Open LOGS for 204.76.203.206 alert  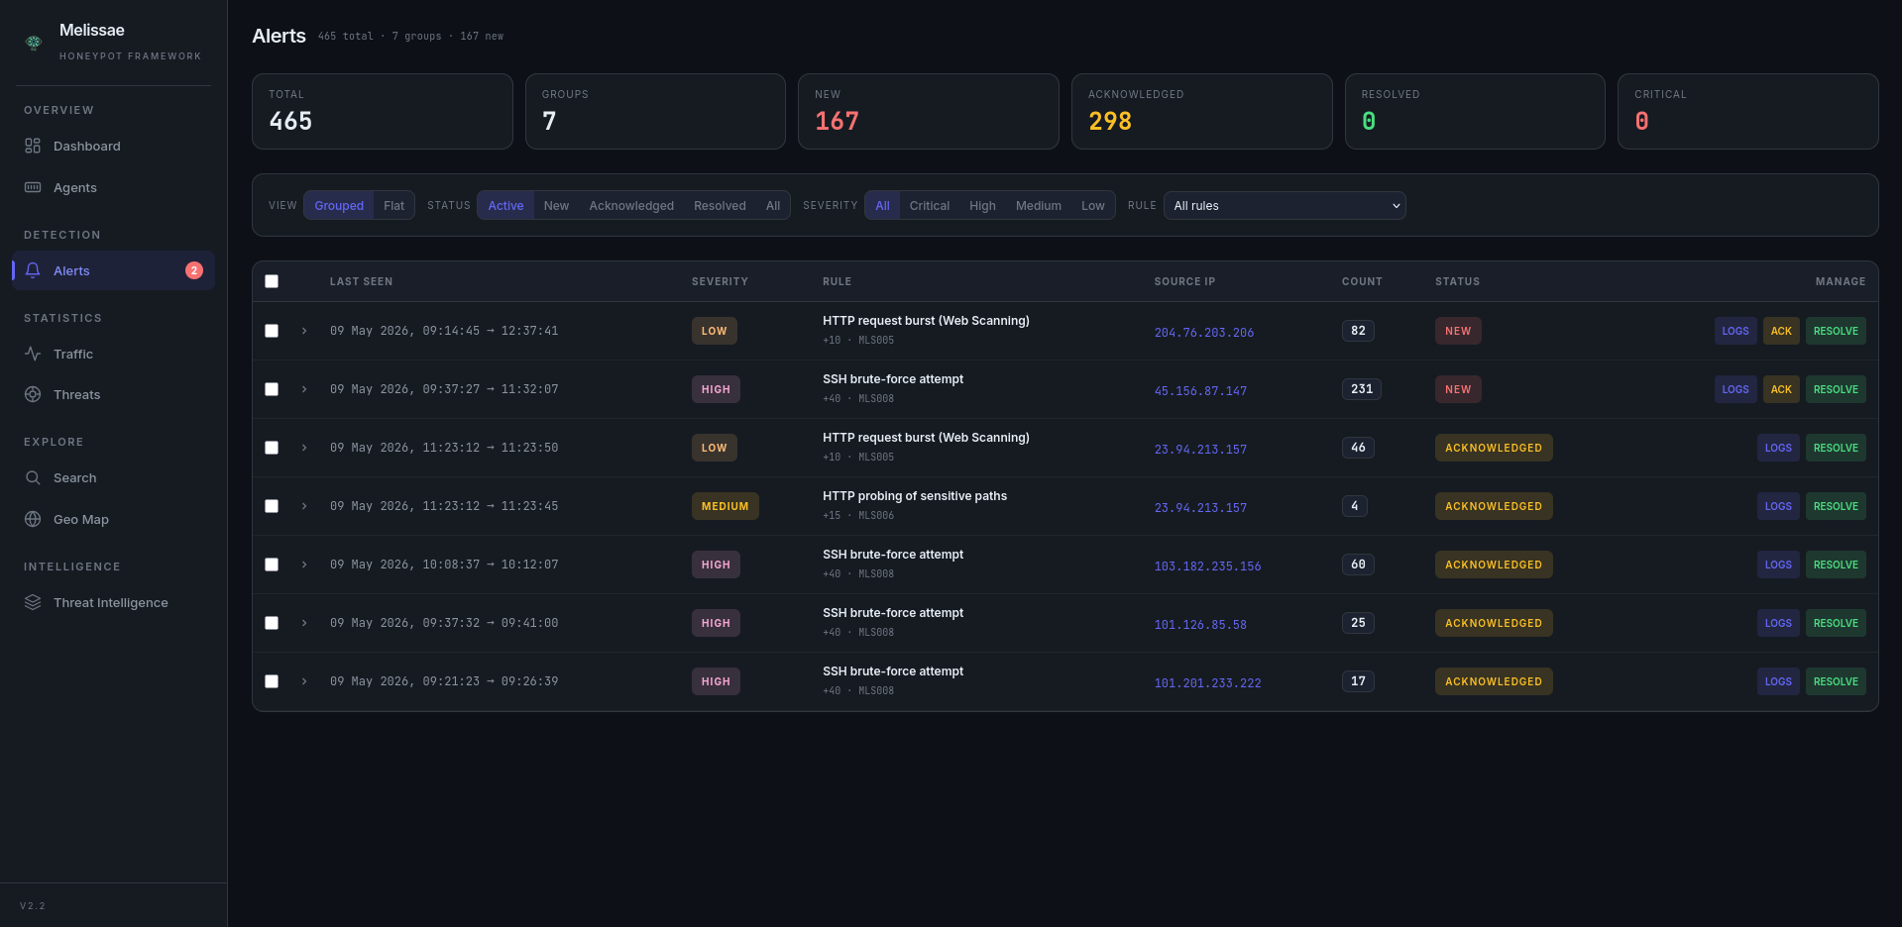[x=1735, y=331]
